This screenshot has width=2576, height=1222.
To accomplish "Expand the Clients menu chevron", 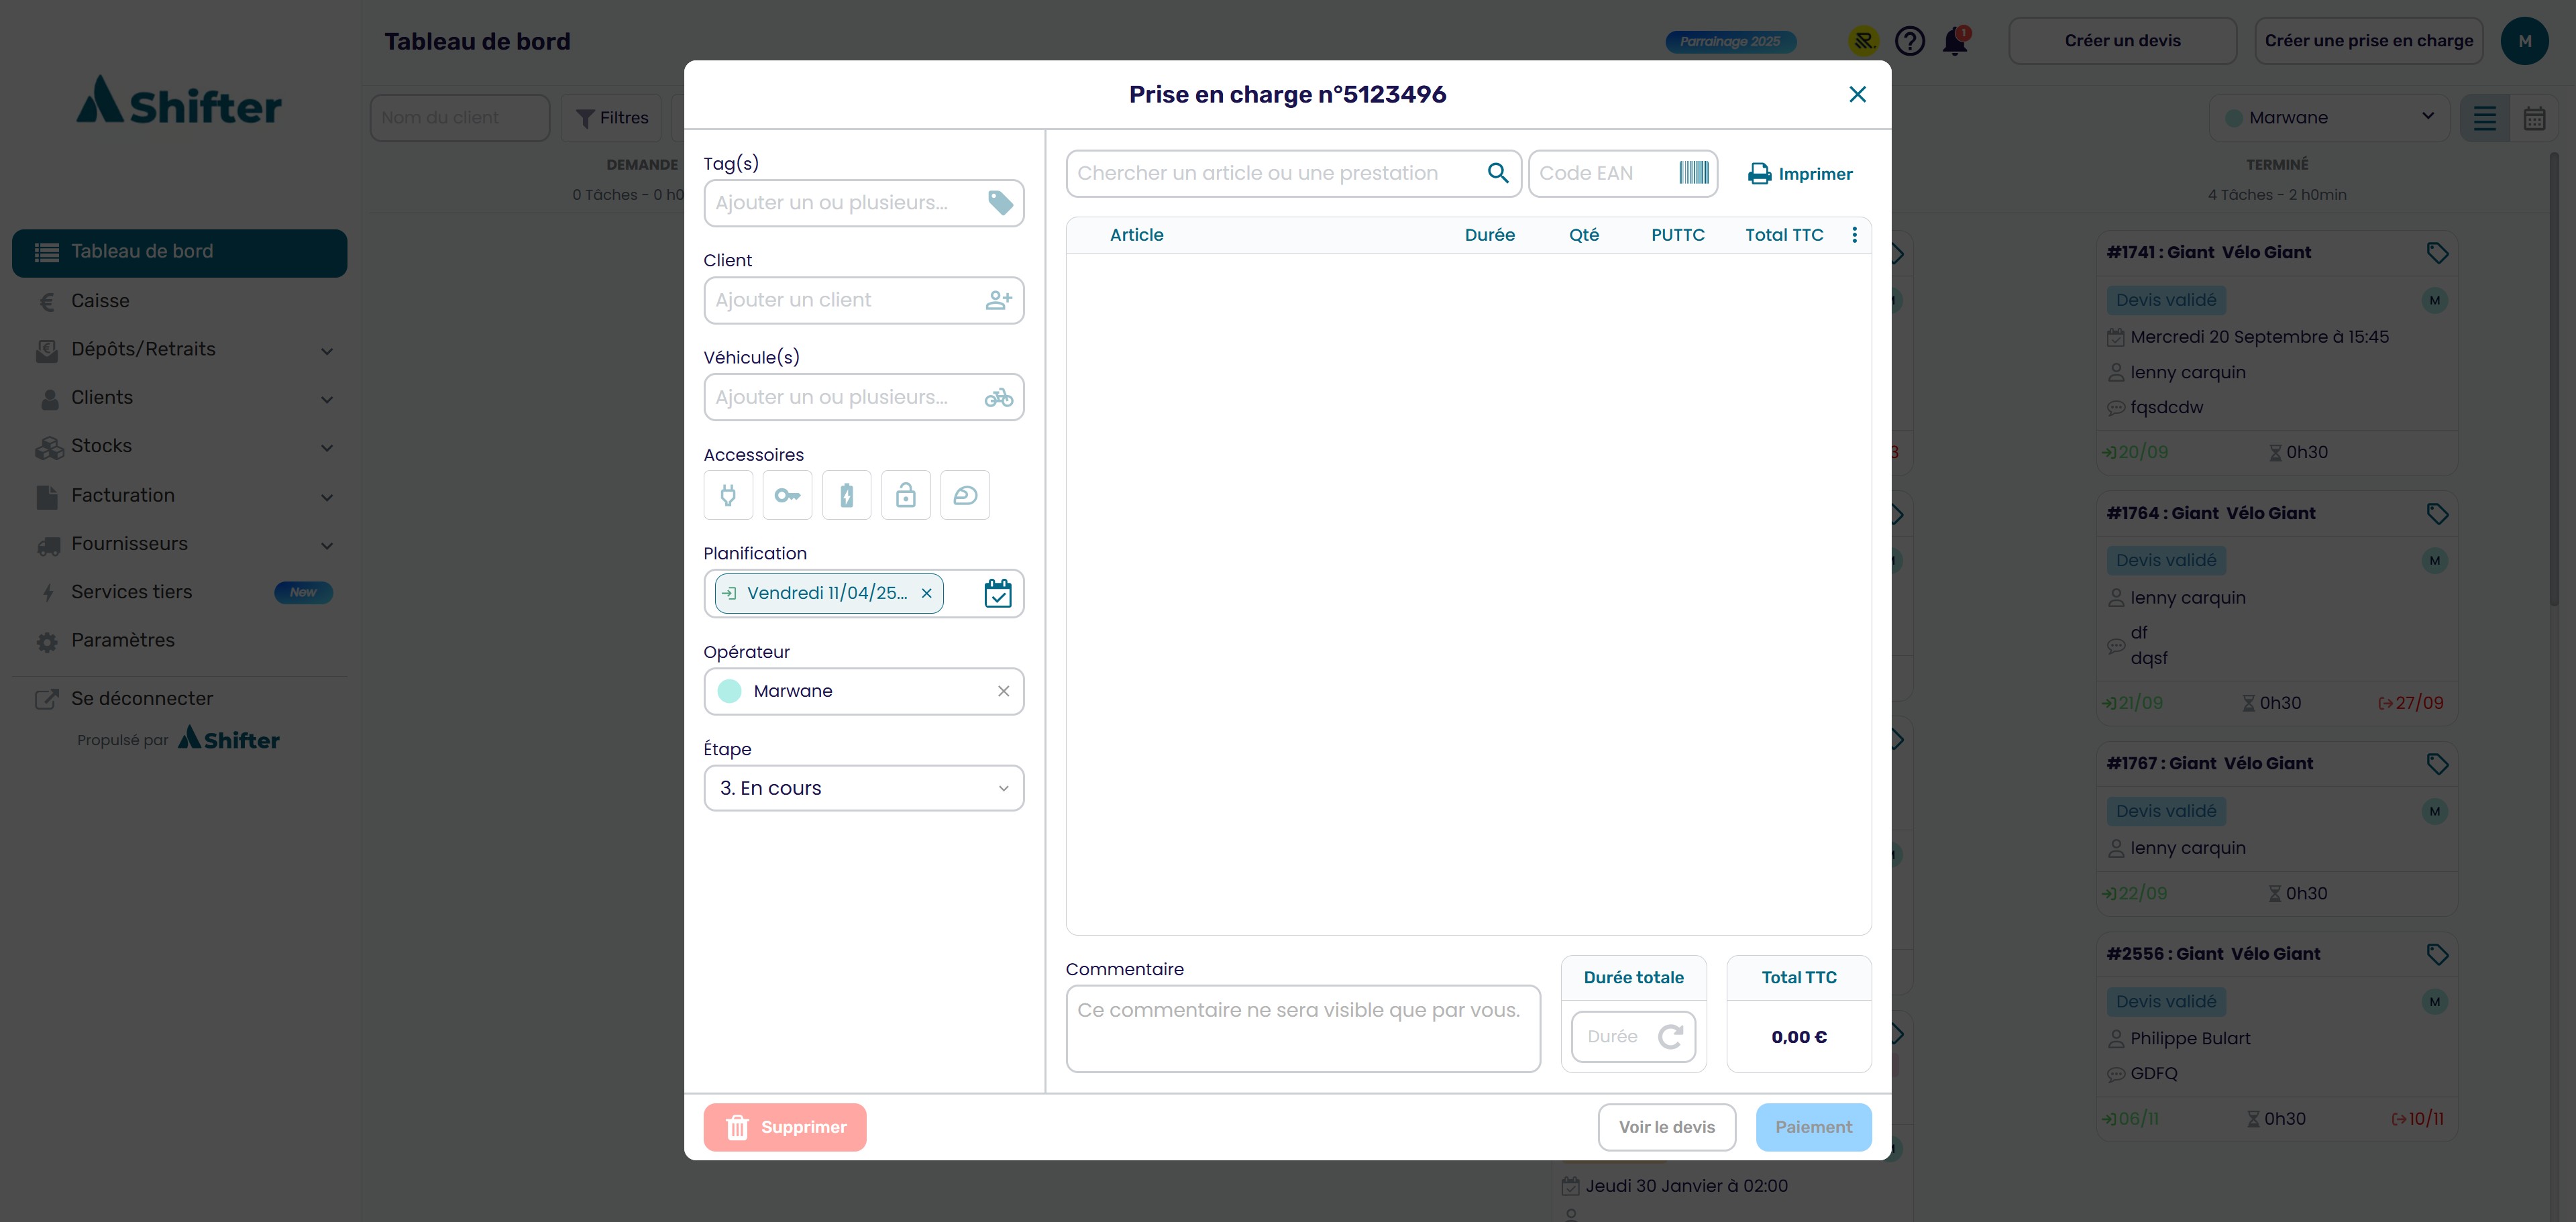I will click(x=327, y=399).
